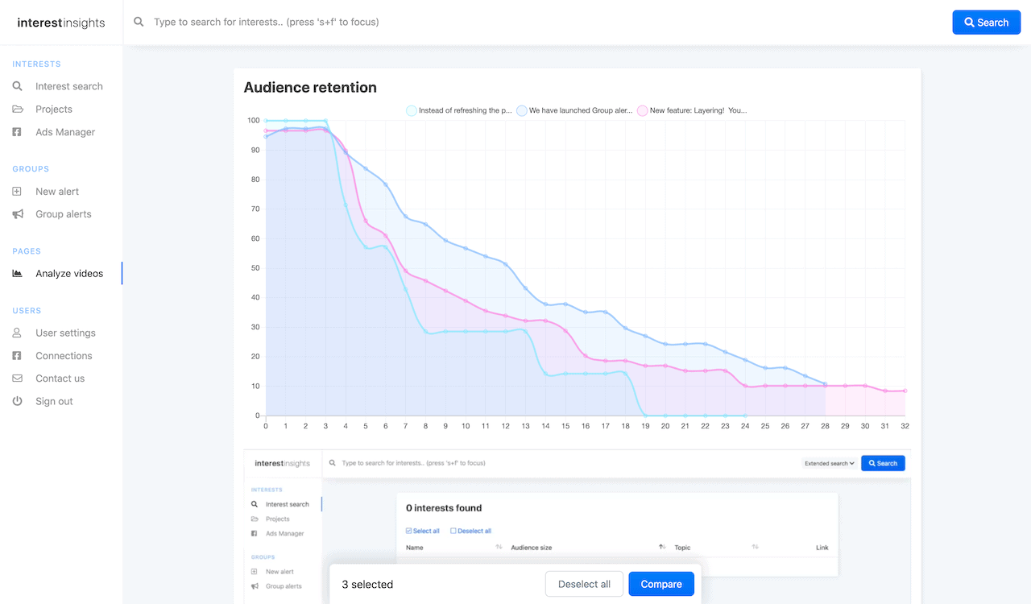Click the Ads Manager Facebook icon

pos(17,131)
